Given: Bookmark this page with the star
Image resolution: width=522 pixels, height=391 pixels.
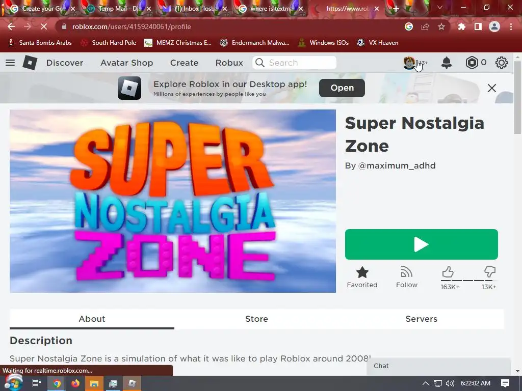Looking at the screenshot, I should [441, 26].
